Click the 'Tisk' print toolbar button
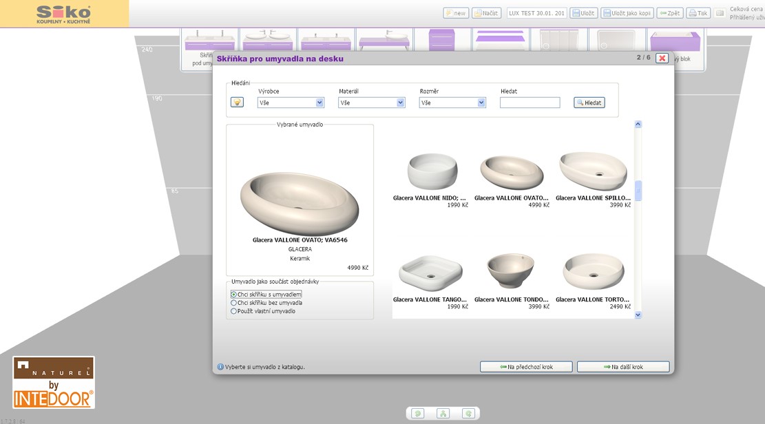Screen dimensions: 765x424 tap(698, 13)
